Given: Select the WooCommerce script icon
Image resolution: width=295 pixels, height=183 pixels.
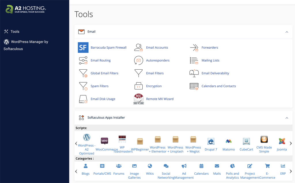Looking at the screenshot, I should 104,140.
